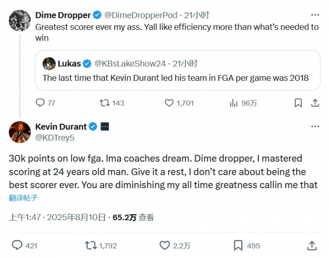The width and height of the screenshot is (329, 258).
Task: Reply to Kevin Durant's post
Action: 17,245
